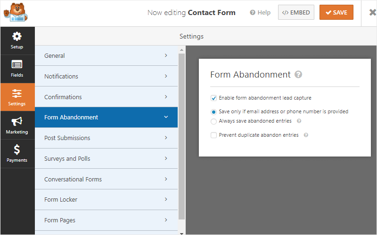The height and width of the screenshot is (235, 377).
Task: Click the Settings panel header text
Action: pos(191,36)
